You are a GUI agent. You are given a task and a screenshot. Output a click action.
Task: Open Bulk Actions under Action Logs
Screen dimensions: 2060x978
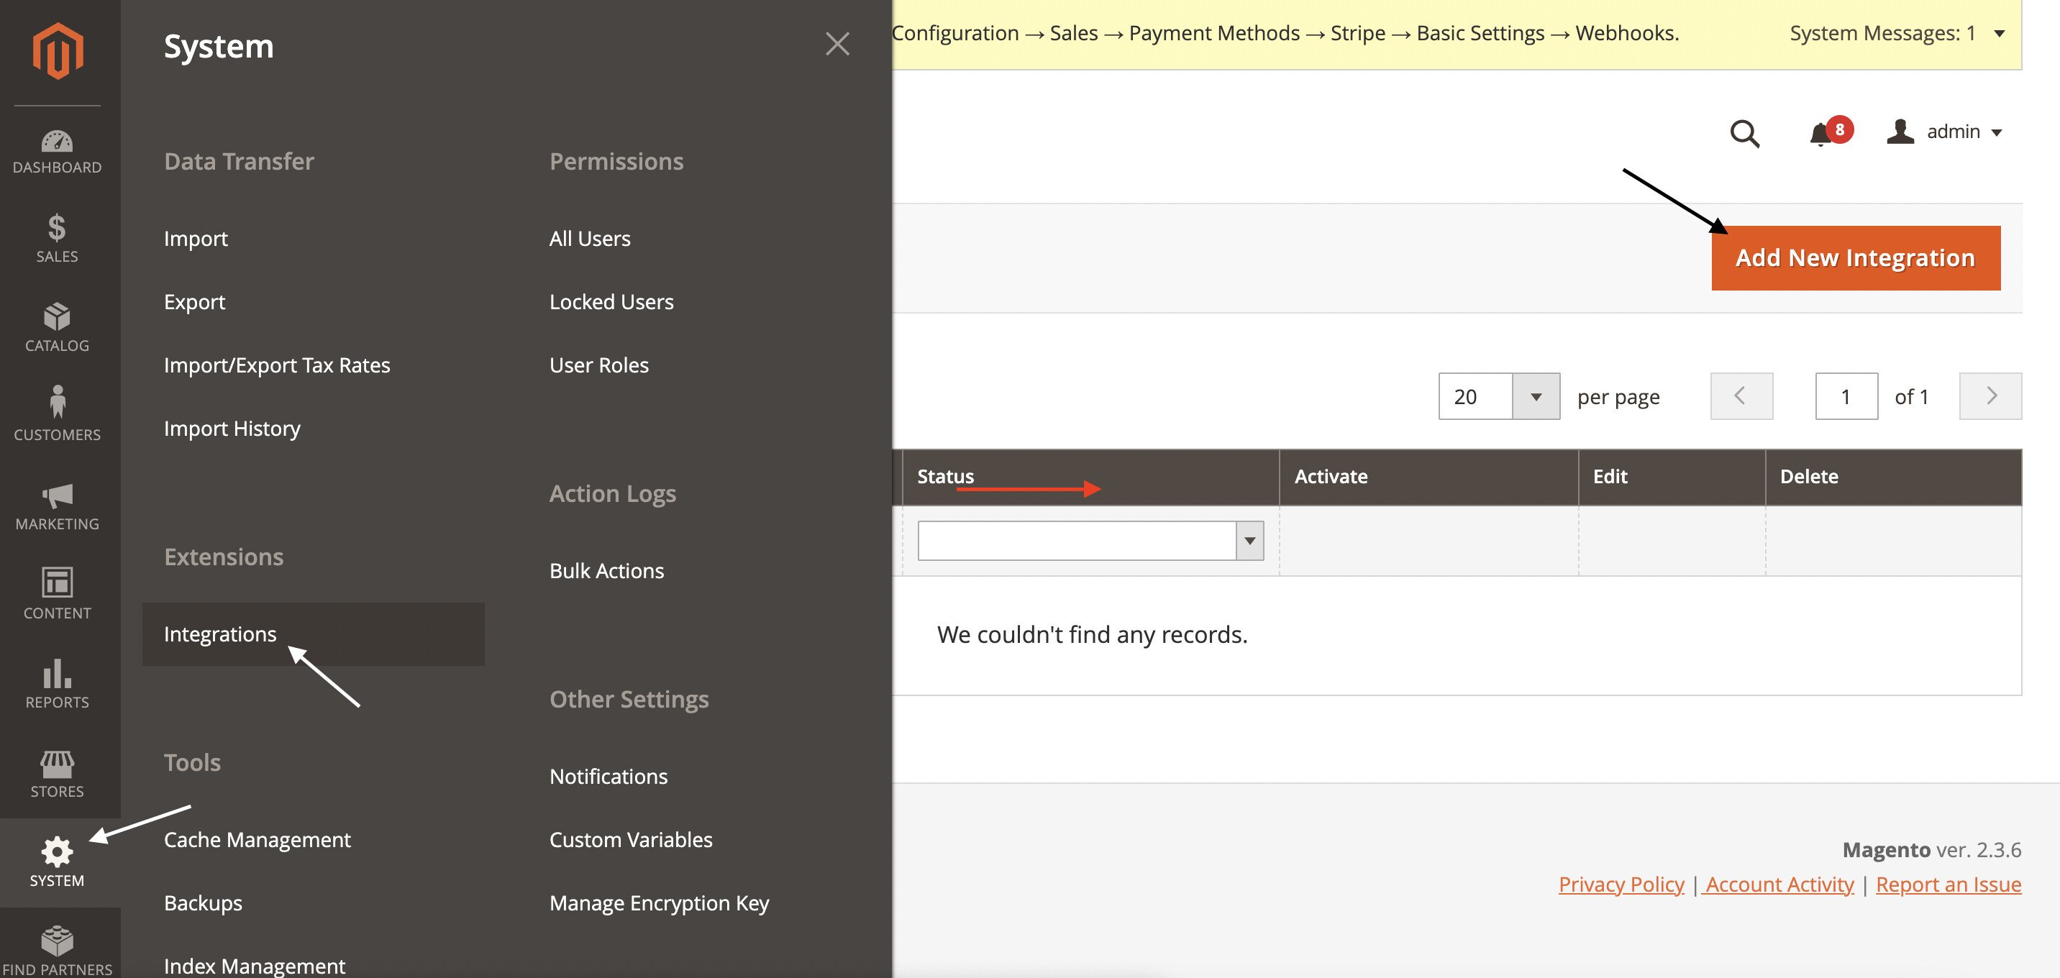click(606, 570)
